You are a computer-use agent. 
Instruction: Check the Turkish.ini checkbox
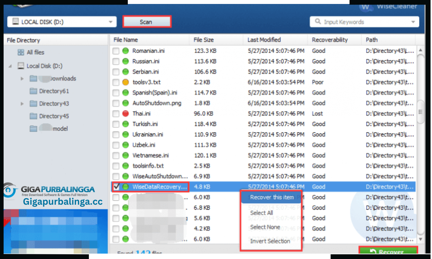pyautogui.click(x=116, y=124)
